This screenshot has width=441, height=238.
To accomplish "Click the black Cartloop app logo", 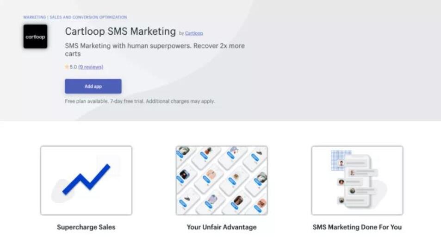I will 35,37.
